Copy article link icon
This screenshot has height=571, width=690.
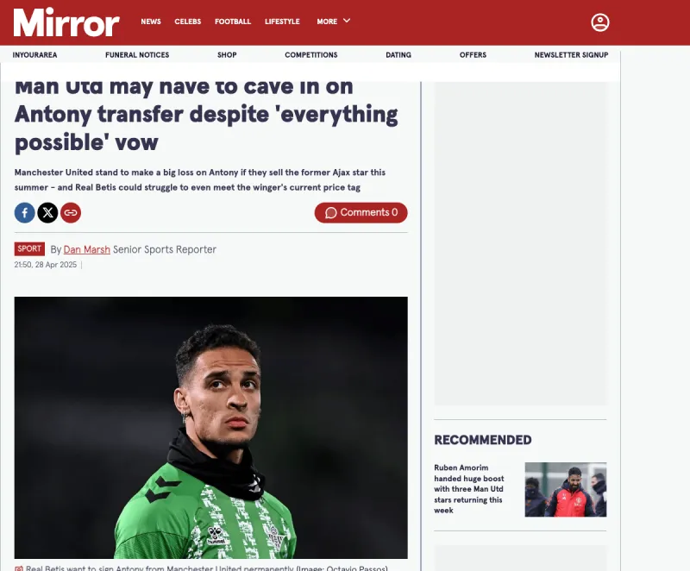coord(71,213)
